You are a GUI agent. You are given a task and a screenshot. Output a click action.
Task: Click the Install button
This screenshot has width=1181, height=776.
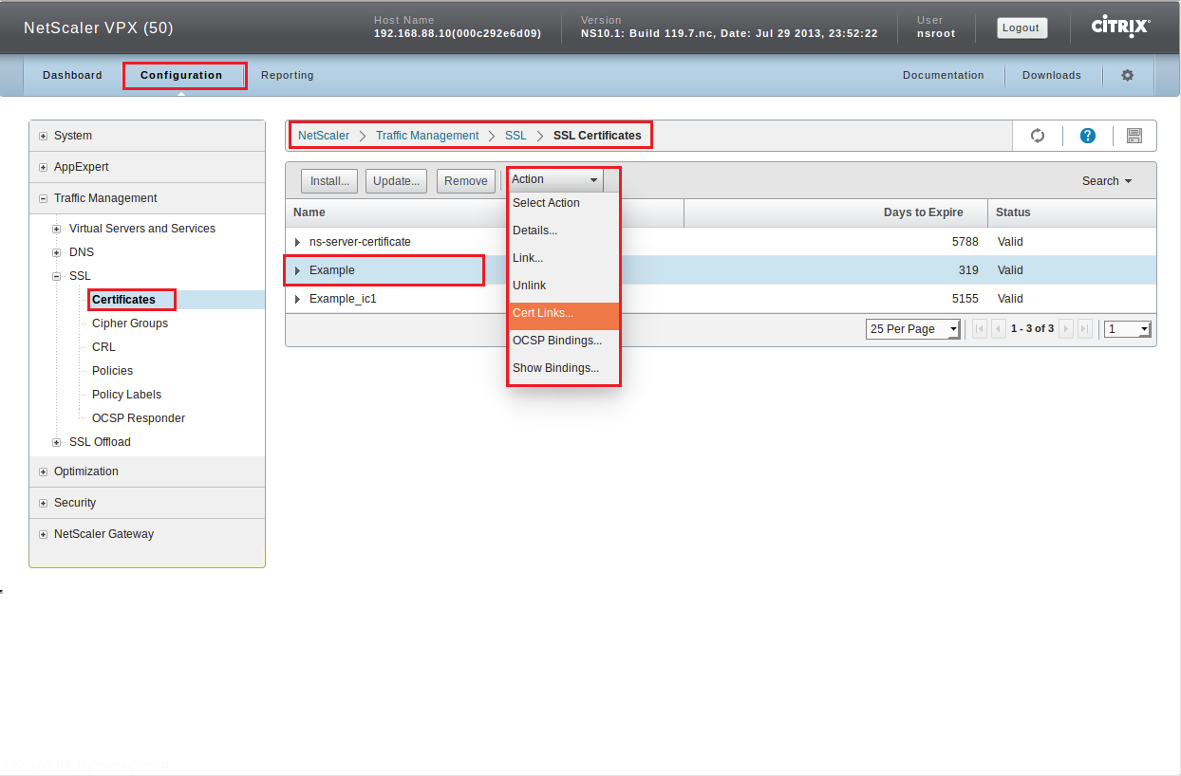(330, 181)
